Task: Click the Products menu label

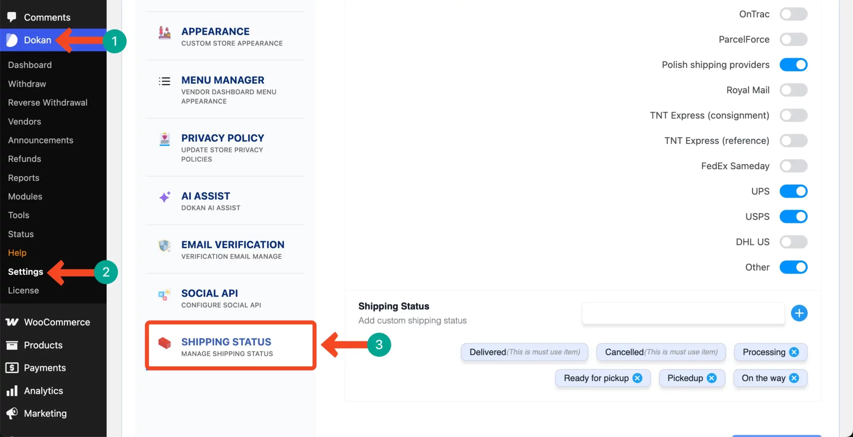Action: click(x=43, y=345)
